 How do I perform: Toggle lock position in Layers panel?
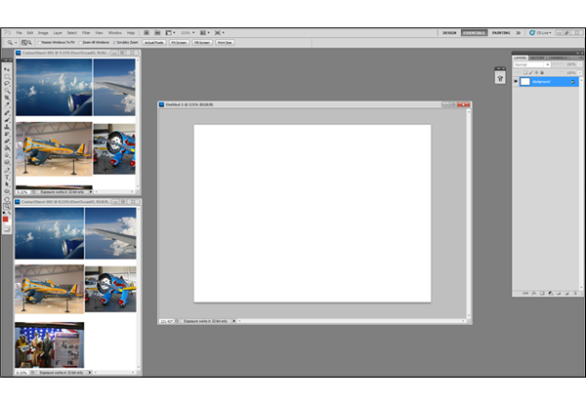(x=536, y=72)
